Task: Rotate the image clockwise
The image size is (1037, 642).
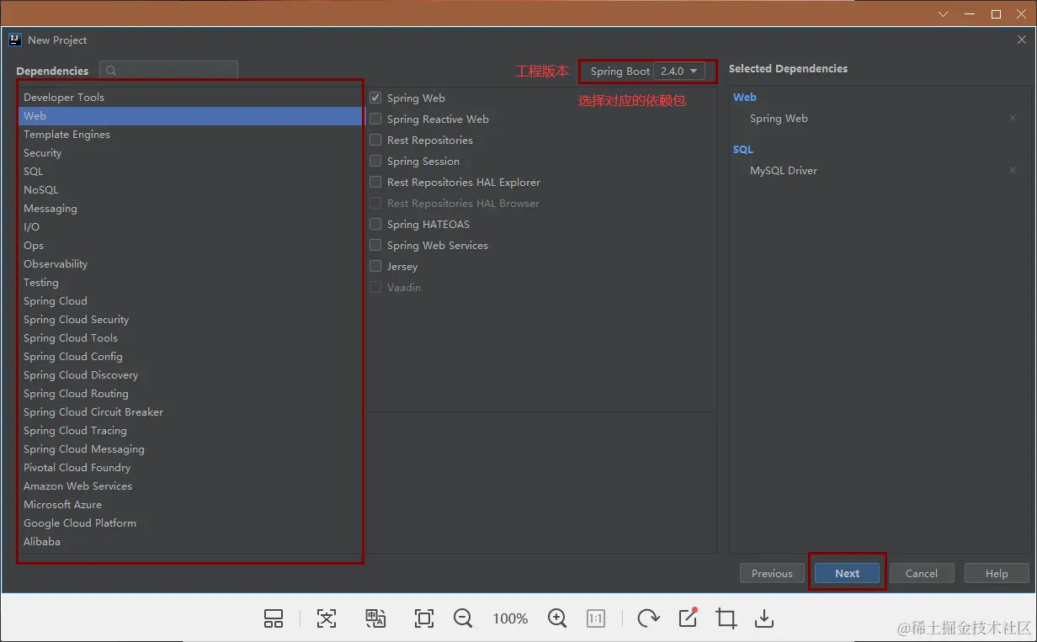Action: (648, 618)
